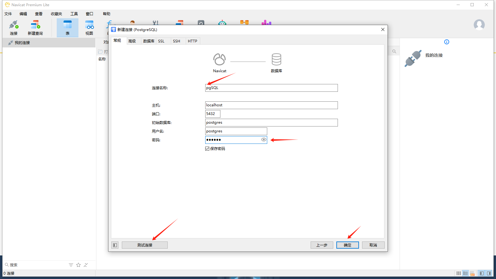This screenshot has width=496, height=279.
Task: Open the Help (帮助) menu
Action: coord(107,14)
